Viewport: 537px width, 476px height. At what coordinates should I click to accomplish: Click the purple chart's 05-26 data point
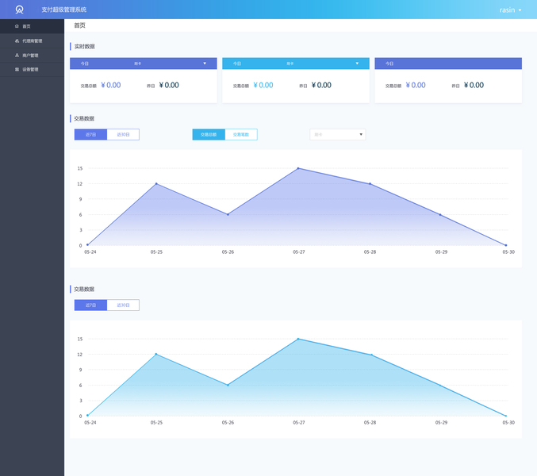coord(228,214)
